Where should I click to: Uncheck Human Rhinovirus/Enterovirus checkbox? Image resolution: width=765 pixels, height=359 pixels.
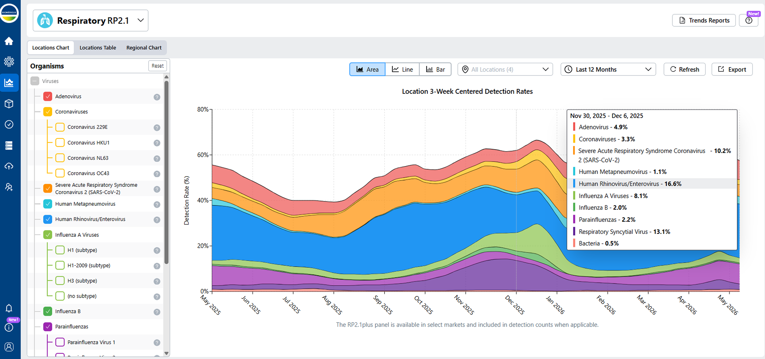tap(48, 219)
